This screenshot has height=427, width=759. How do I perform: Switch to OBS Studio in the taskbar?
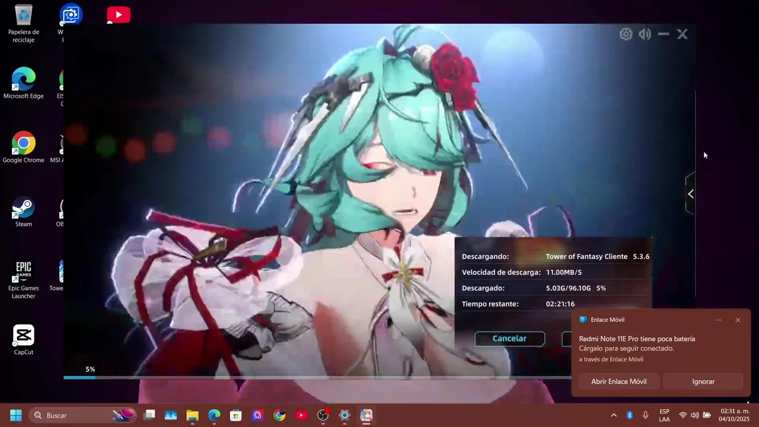[323, 415]
